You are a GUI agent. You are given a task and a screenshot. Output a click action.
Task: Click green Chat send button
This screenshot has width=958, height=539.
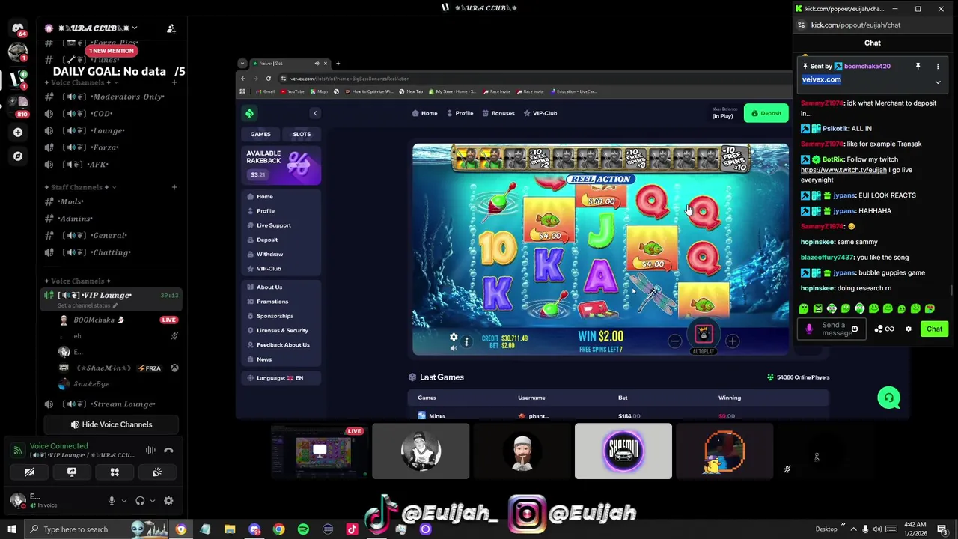pyautogui.click(x=934, y=329)
